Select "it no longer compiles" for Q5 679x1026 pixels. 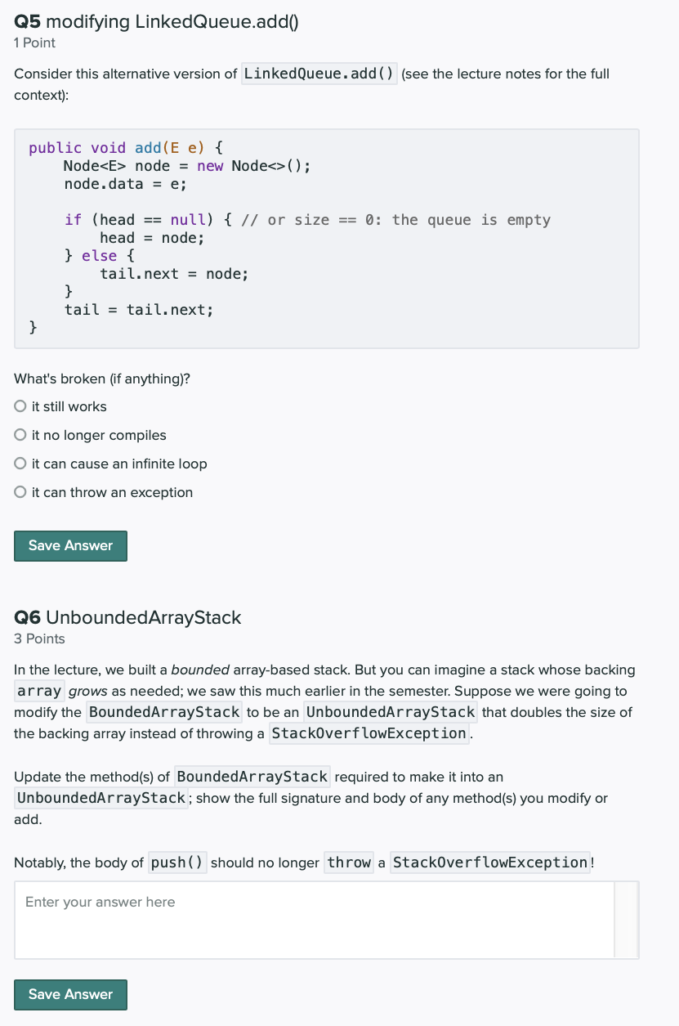tap(20, 435)
